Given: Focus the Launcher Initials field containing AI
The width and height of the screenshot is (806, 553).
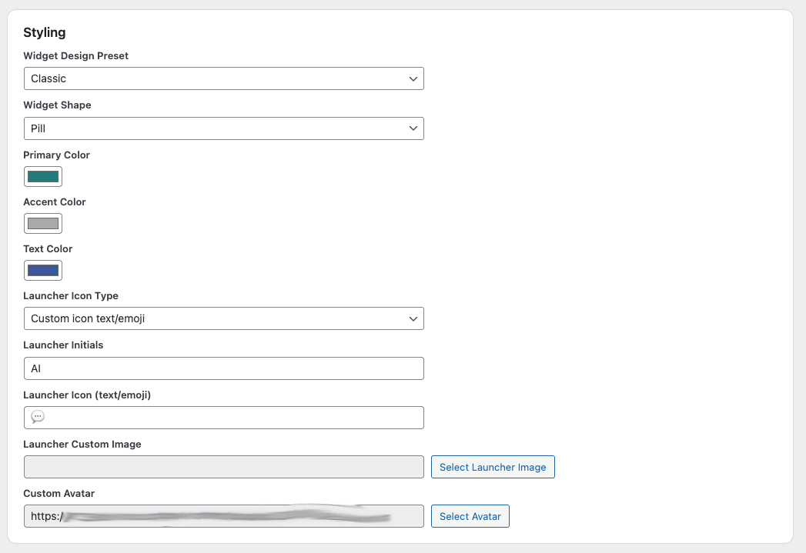Looking at the screenshot, I should click(223, 368).
